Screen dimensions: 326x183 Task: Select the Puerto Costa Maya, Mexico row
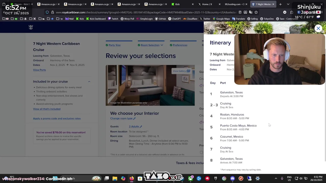[x=234, y=127]
